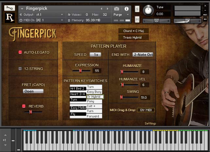
Task: Open the FRET (CAPO) Open dropdown
Action: pos(33,91)
